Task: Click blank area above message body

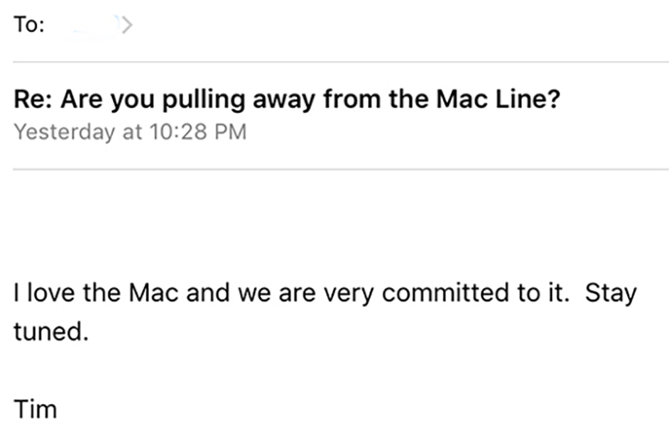Action: (334, 221)
